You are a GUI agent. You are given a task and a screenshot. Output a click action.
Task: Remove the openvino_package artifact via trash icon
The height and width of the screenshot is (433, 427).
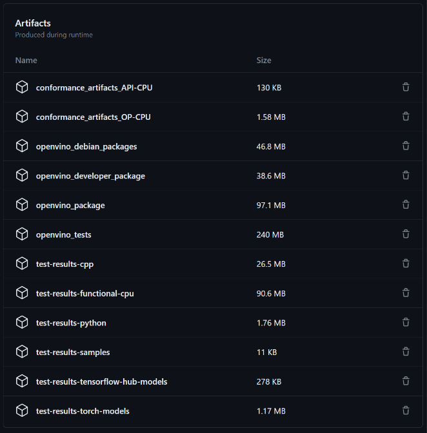[406, 205]
